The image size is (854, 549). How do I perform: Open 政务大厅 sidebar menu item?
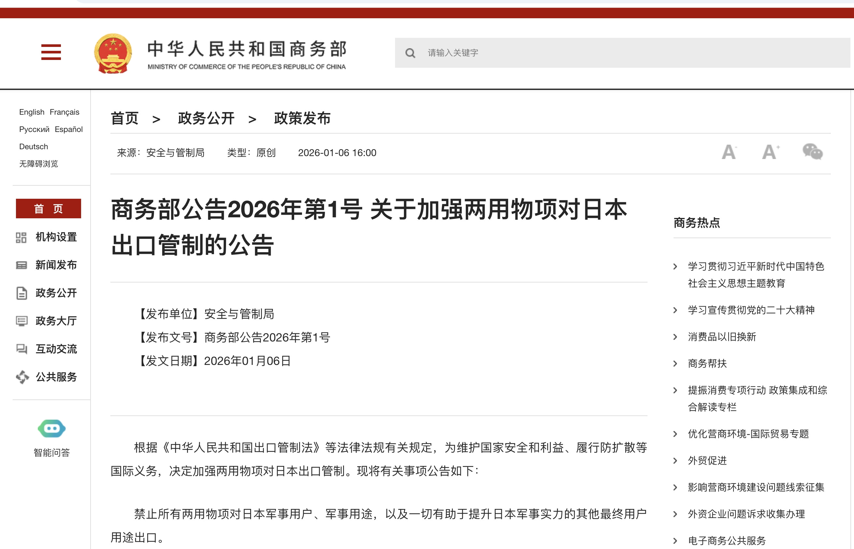(x=56, y=321)
